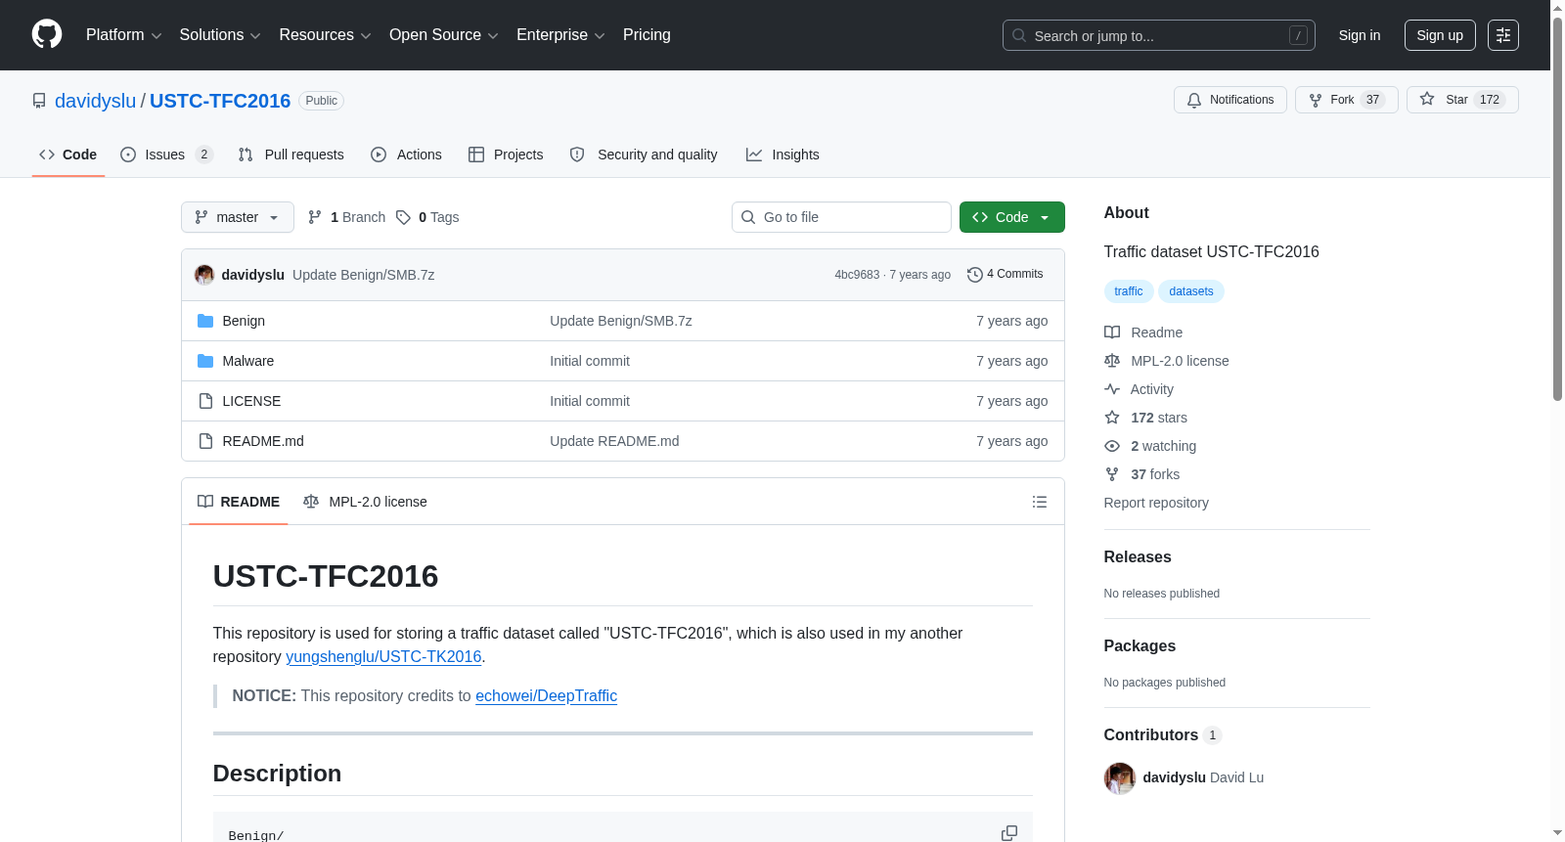Click the Sign up button

click(x=1440, y=35)
